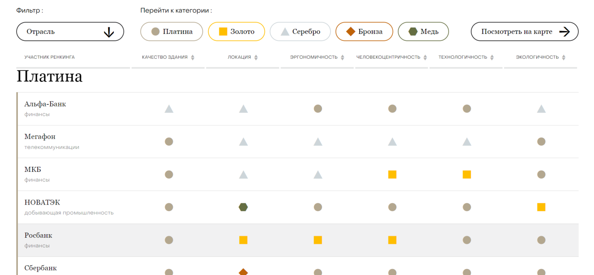Click Росбанк platinum circle under Качество здания

(169, 240)
